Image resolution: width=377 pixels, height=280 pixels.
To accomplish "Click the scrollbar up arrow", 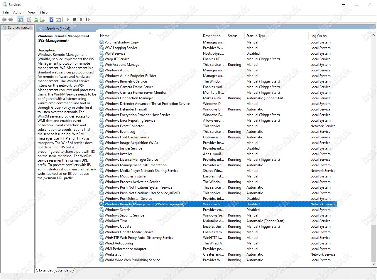I will [373, 35].
